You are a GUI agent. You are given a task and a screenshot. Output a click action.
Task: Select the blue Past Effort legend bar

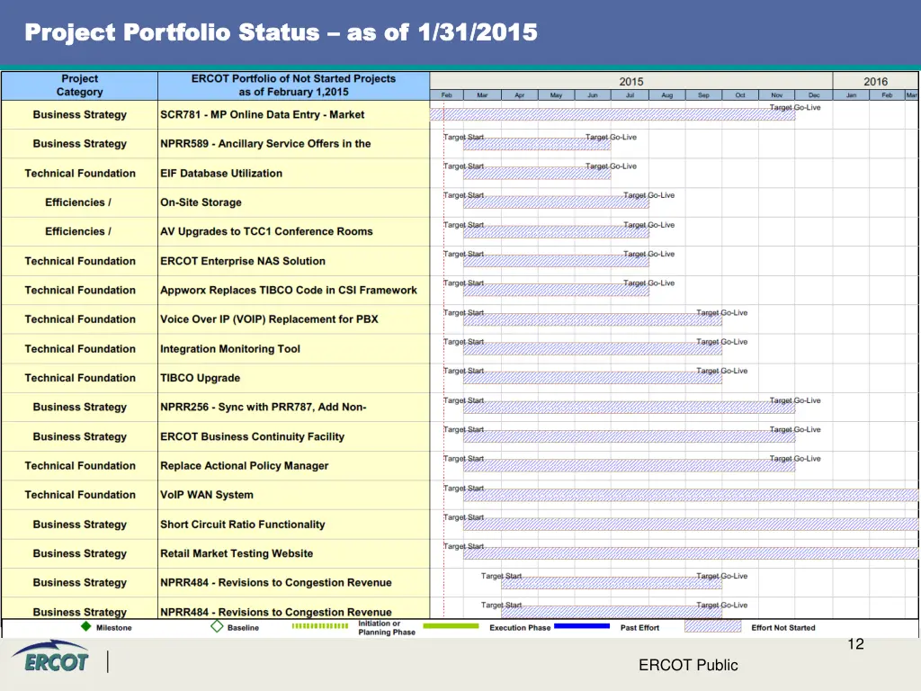(582, 626)
